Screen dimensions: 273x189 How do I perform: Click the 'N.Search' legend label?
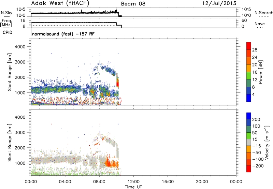(263, 13)
